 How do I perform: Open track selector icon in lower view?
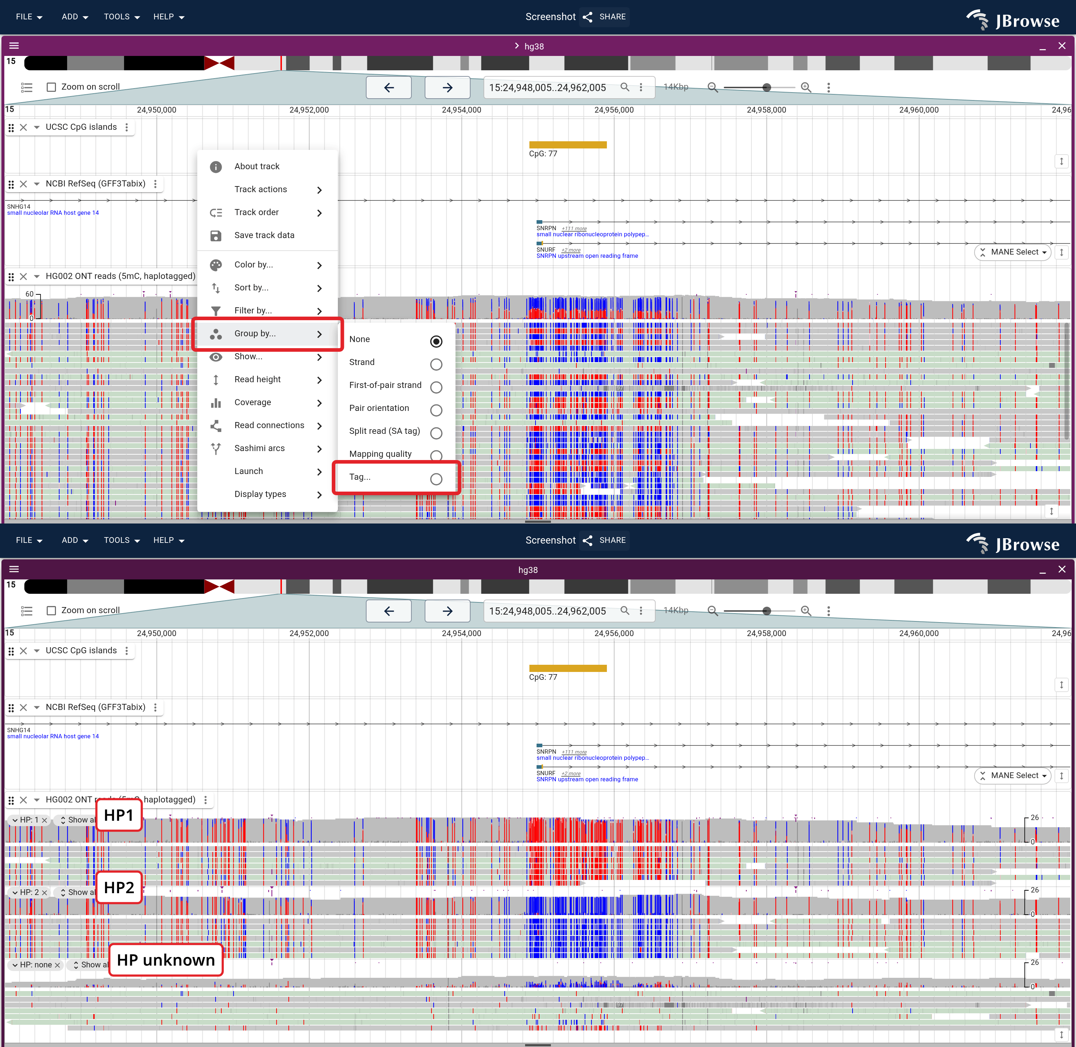[x=27, y=611]
